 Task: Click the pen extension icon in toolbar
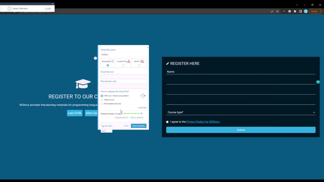click(x=284, y=11)
